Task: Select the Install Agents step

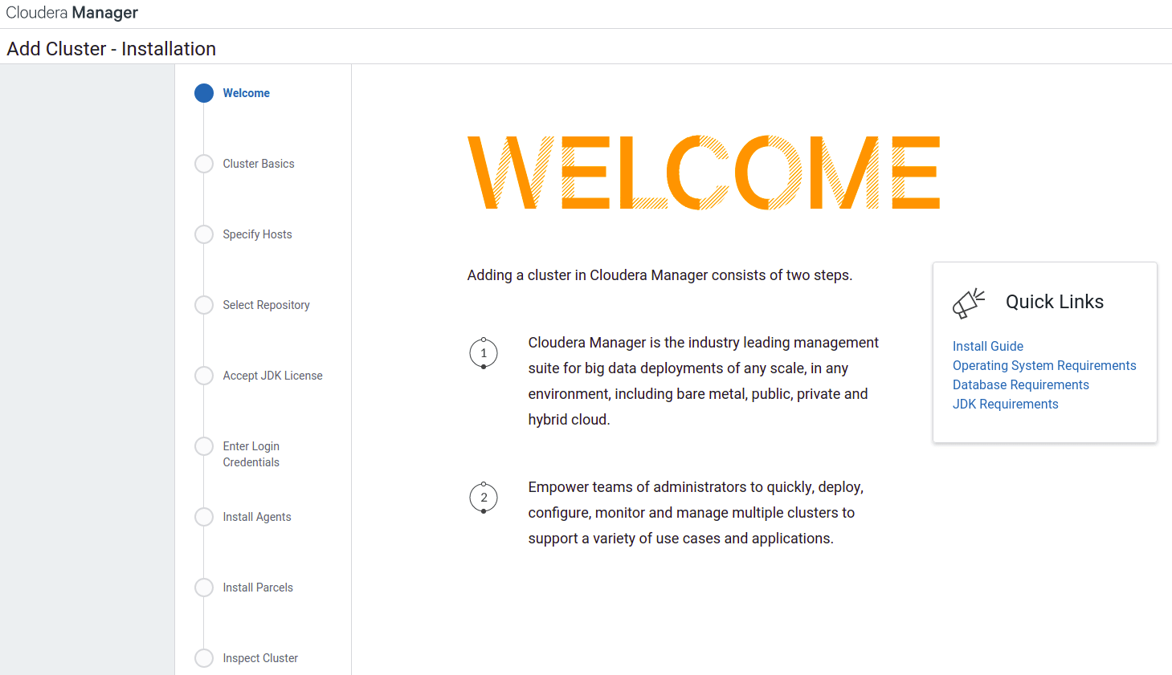Action: click(x=257, y=517)
